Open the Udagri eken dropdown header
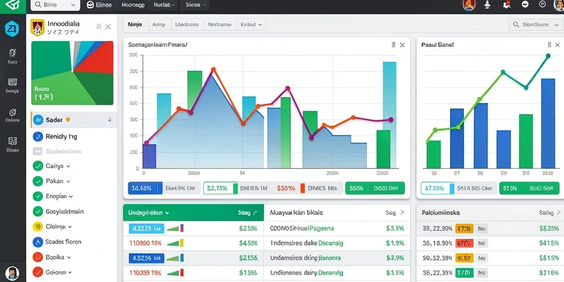This screenshot has width=564, height=282. coord(149,213)
